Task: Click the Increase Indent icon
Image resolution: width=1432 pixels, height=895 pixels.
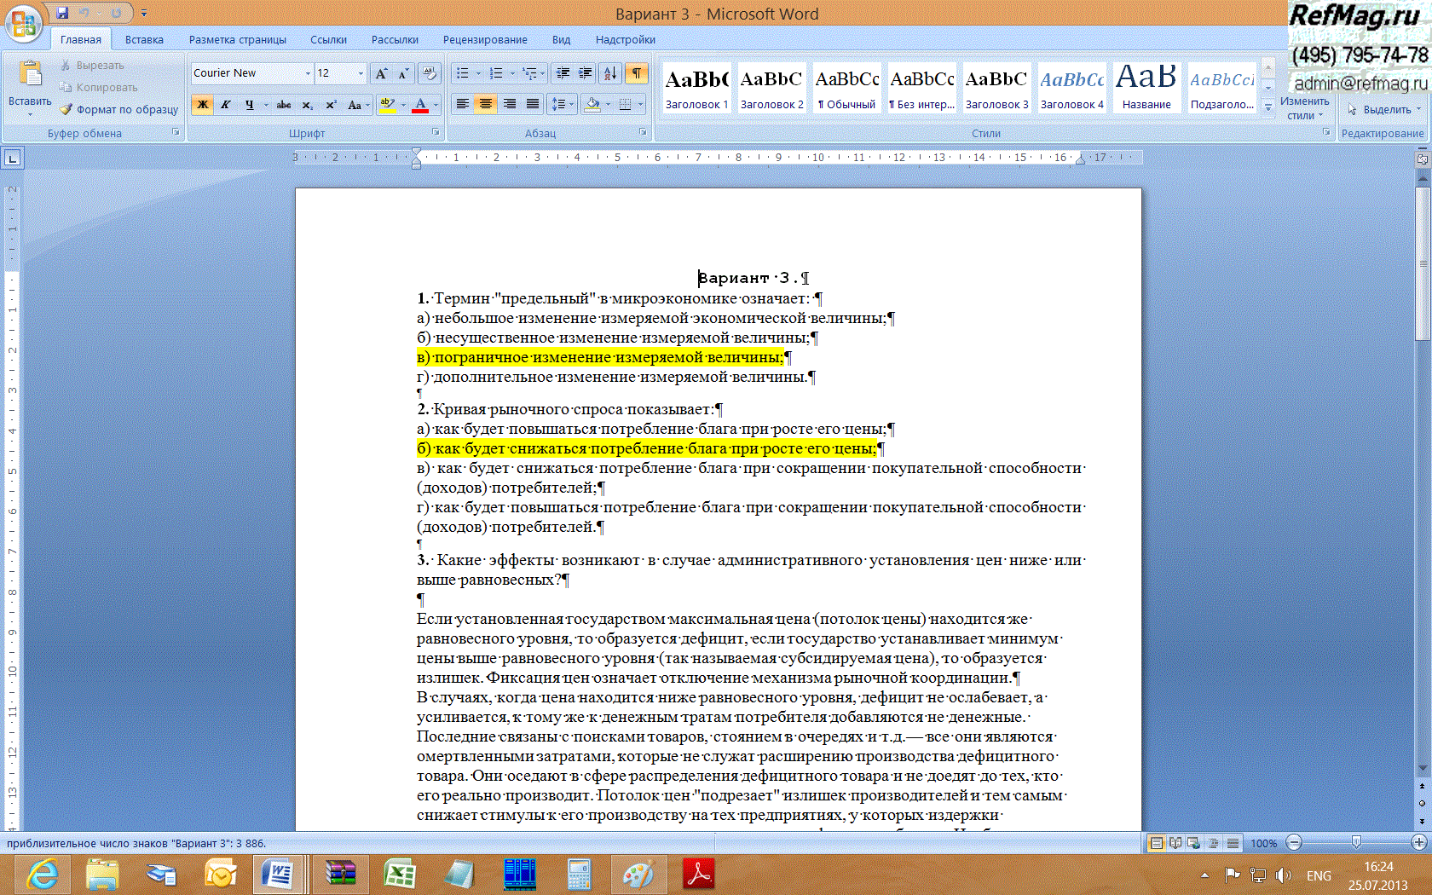Action: click(x=586, y=73)
